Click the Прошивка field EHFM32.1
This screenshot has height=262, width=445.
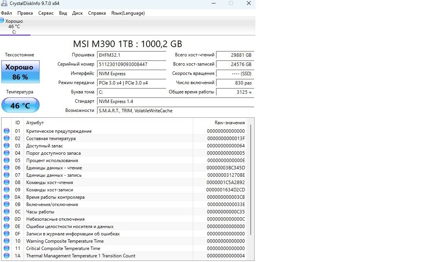click(x=131, y=55)
